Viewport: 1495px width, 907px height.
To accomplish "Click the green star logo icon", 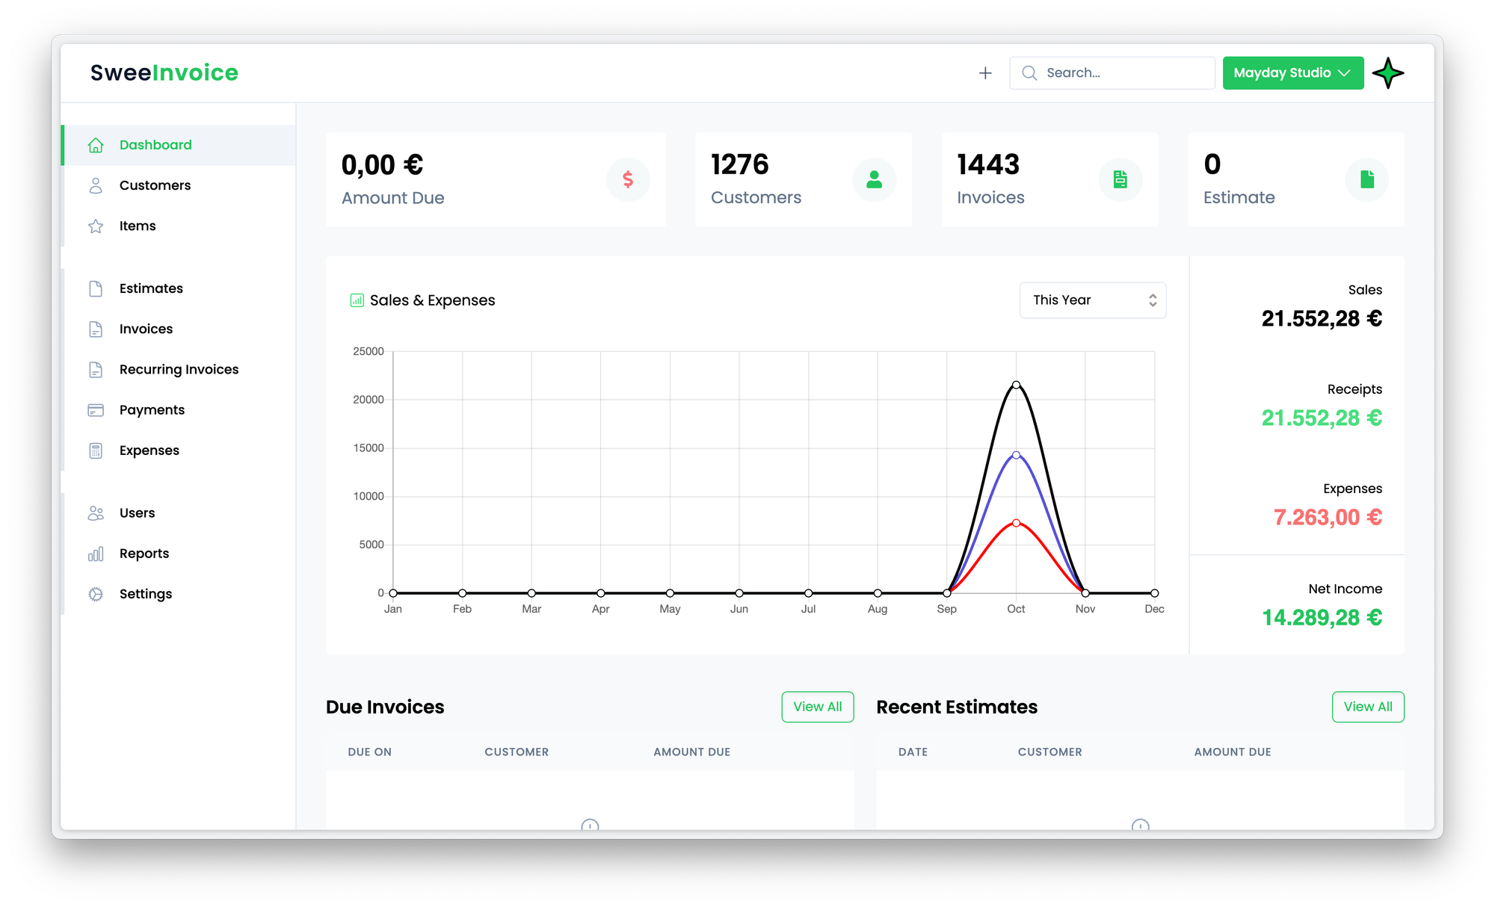I will coord(1388,73).
